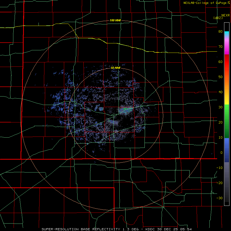Image resolution: width=231 pixels, height=231 pixels.
Task: Click the 0 value on the dBZ scale
Action: pyautogui.click(x=222, y=153)
